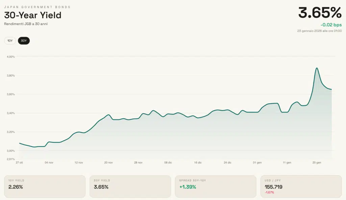Click the 30-Year Yield heading
The width and height of the screenshot is (346, 200).
(x=33, y=15)
